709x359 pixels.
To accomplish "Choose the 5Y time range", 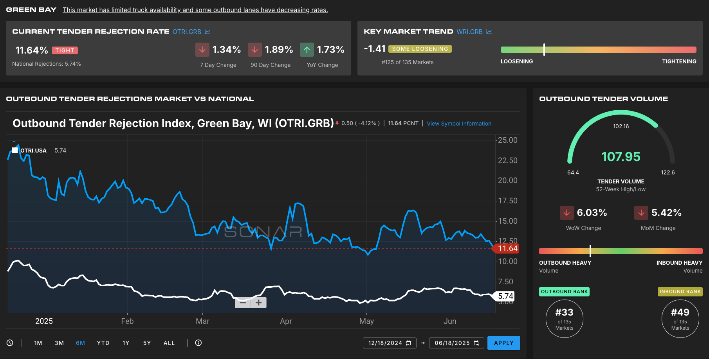I will point(147,343).
